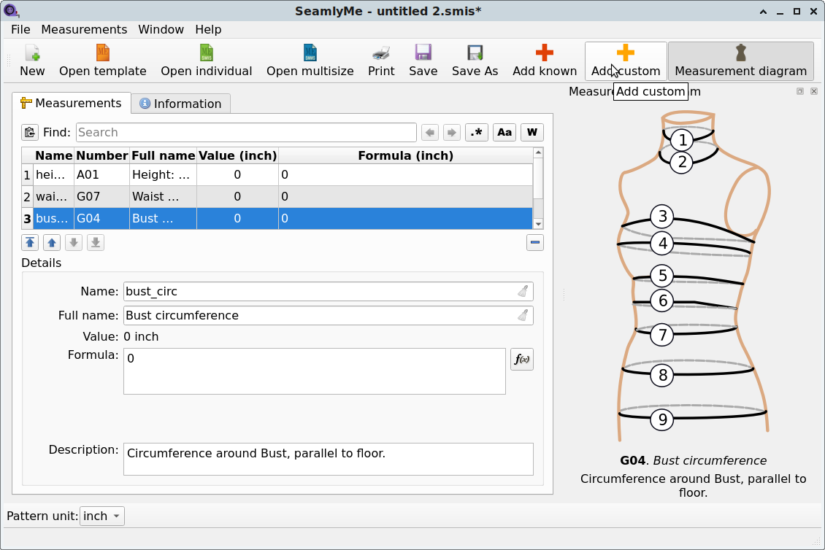Screen dimensions: 825x550
Task: Create a new measurement file with New
Action: pyautogui.click(x=32, y=61)
